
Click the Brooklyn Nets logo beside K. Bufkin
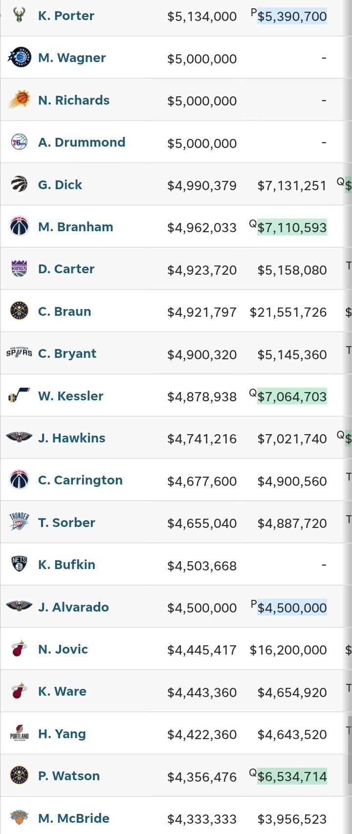19,565
